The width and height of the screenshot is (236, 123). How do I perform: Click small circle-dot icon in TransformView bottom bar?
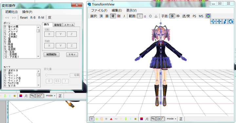tap(106, 119)
